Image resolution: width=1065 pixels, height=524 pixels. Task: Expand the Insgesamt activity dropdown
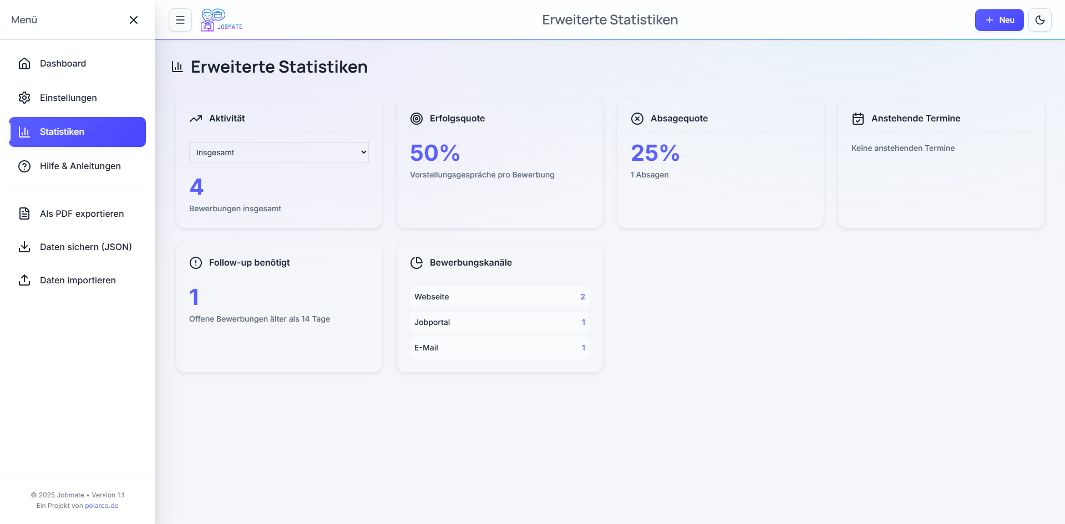[278, 152]
